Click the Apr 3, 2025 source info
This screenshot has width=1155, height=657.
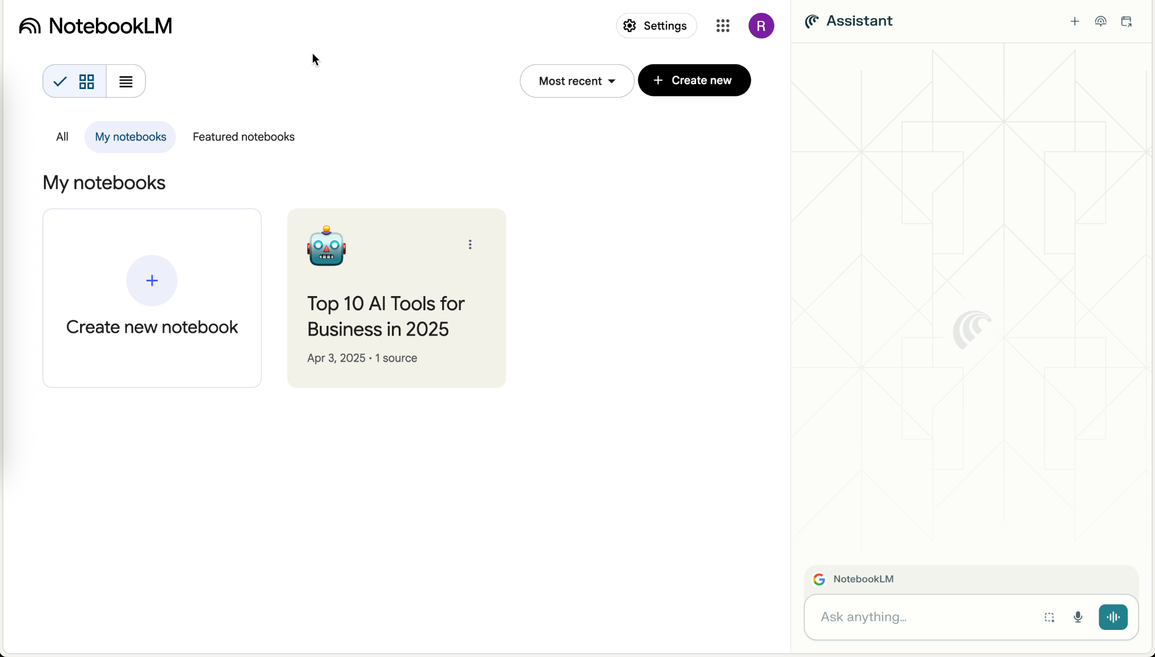[x=362, y=358]
